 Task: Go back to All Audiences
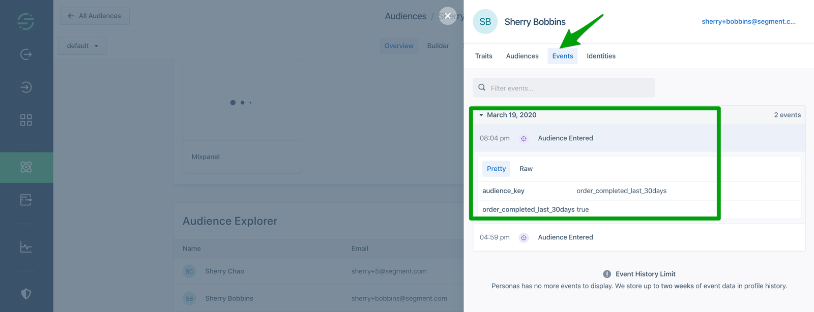click(95, 16)
